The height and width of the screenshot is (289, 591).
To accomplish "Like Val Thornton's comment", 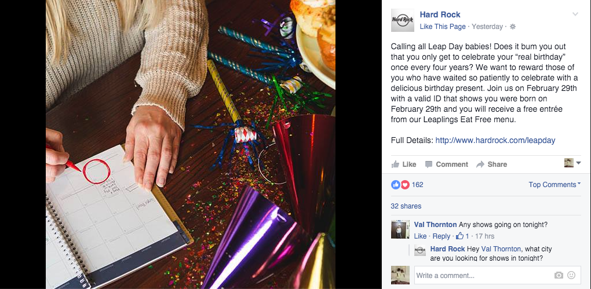I will tap(420, 236).
